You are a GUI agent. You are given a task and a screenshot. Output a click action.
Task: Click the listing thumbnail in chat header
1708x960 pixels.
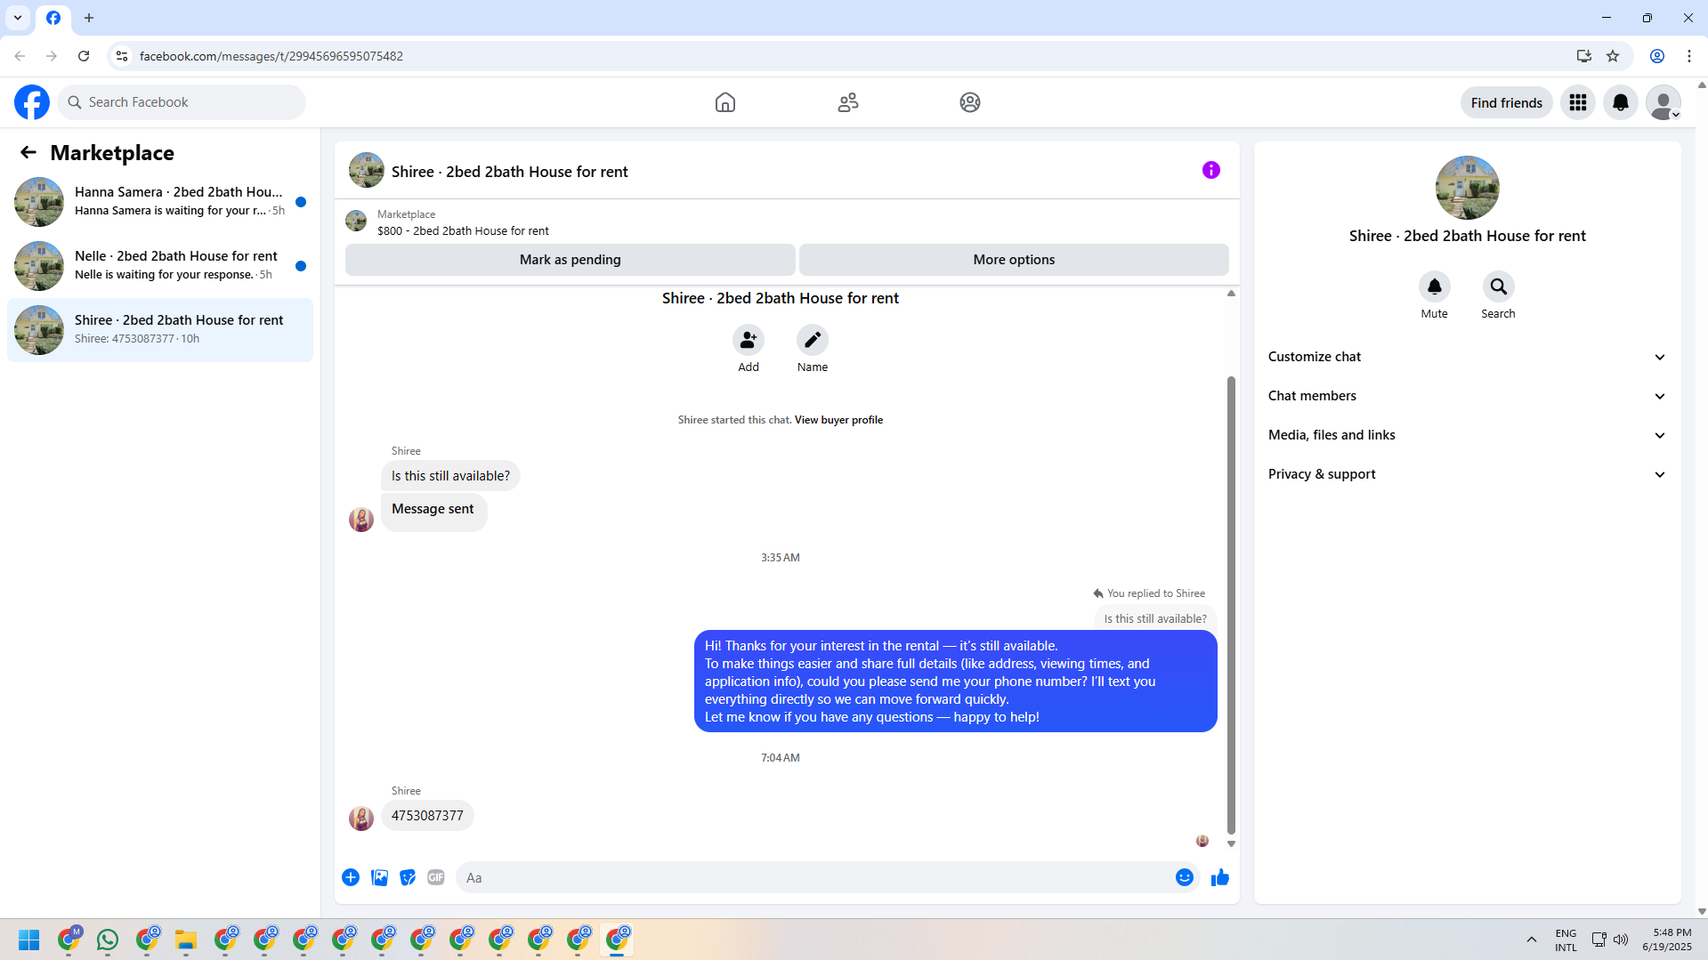click(x=367, y=170)
